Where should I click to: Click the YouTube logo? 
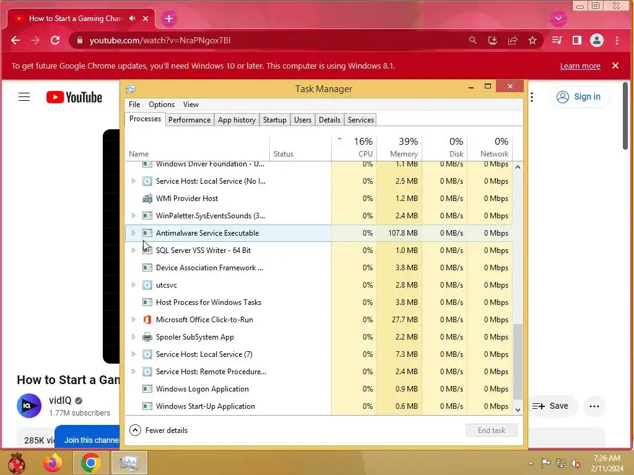(74, 97)
